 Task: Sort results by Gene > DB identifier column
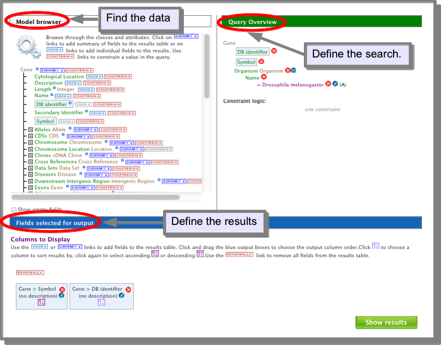[102, 303]
